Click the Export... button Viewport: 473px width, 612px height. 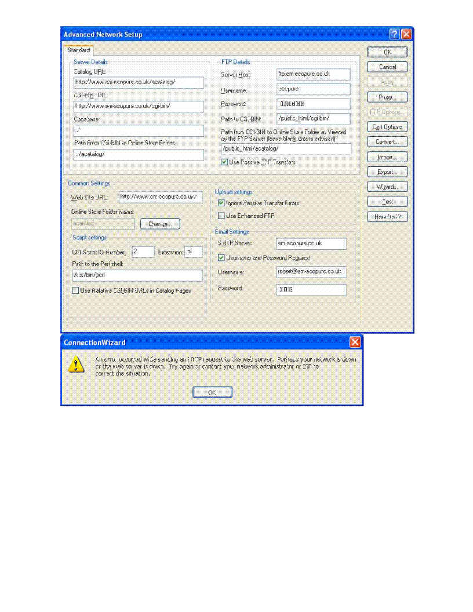tap(387, 172)
